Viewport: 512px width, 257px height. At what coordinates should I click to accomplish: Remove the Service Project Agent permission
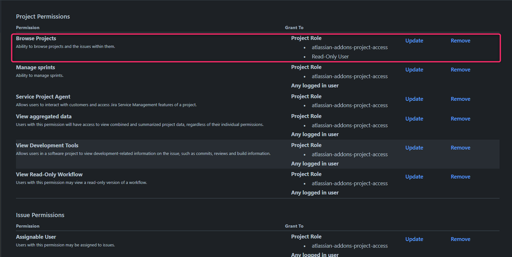point(460,99)
